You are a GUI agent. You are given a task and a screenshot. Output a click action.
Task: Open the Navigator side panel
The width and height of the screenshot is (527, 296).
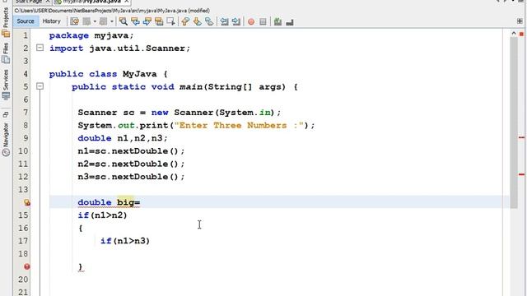point(6,140)
